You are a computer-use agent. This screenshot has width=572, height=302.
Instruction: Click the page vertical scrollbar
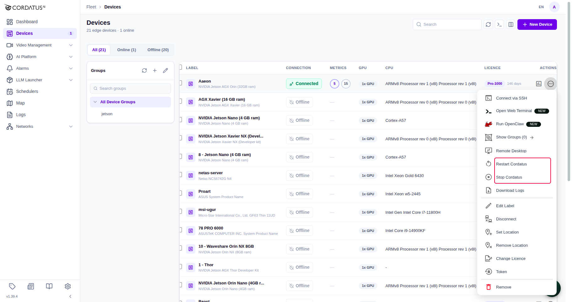point(569,91)
